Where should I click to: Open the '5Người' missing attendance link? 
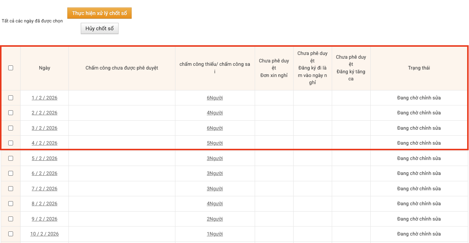pyautogui.click(x=215, y=143)
